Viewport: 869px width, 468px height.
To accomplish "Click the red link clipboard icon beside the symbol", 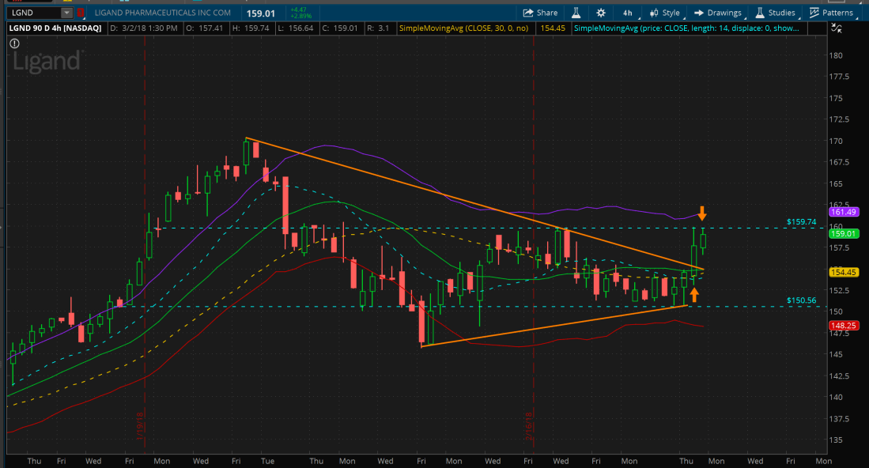I will click(x=80, y=13).
